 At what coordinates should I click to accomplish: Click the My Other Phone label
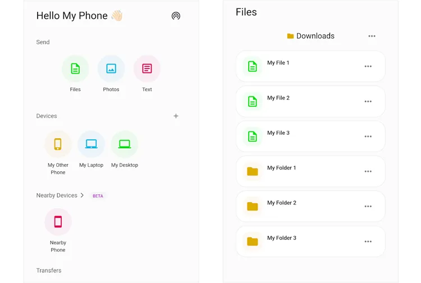(58, 168)
